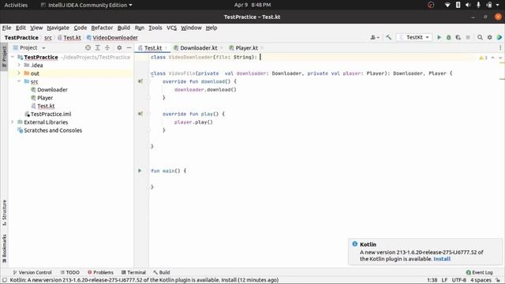Toggle the Problems tool window

tap(100, 272)
